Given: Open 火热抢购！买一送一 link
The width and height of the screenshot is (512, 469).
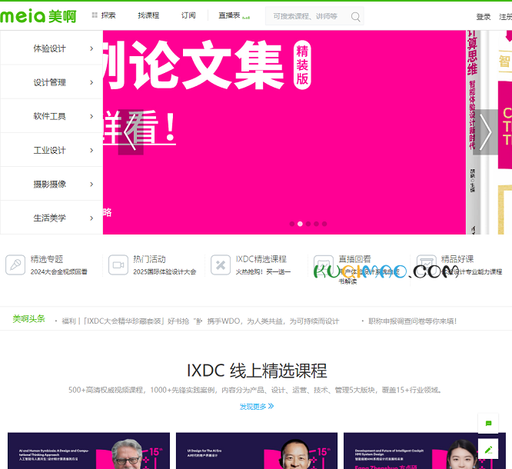Looking at the screenshot, I should pyautogui.click(x=263, y=271).
